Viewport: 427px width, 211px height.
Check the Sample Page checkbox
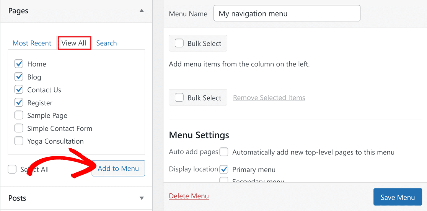click(x=19, y=115)
